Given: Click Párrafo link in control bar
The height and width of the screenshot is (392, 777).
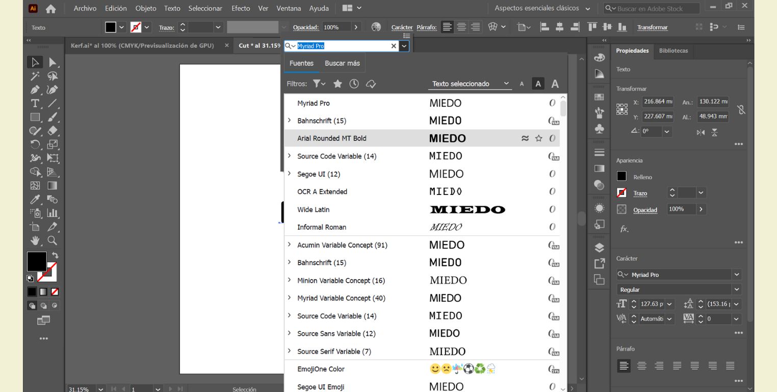Looking at the screenshot, I should 427,27.
